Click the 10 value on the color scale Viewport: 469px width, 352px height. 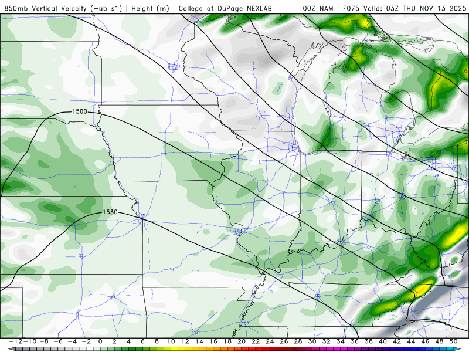point(171,341)
